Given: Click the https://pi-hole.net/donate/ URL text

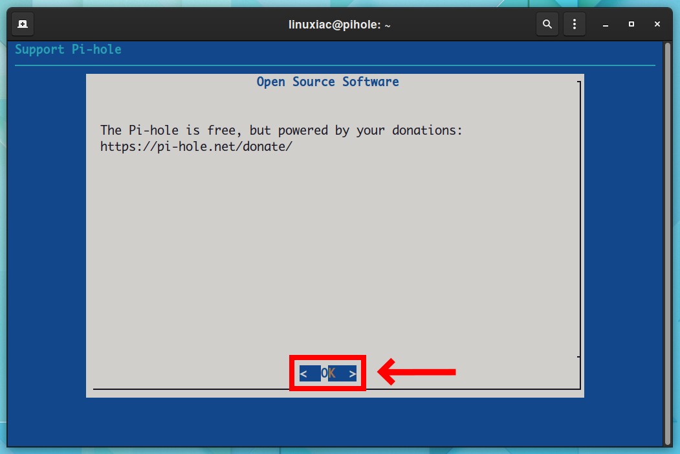Looking at the screenshot, I should point(197,147).
